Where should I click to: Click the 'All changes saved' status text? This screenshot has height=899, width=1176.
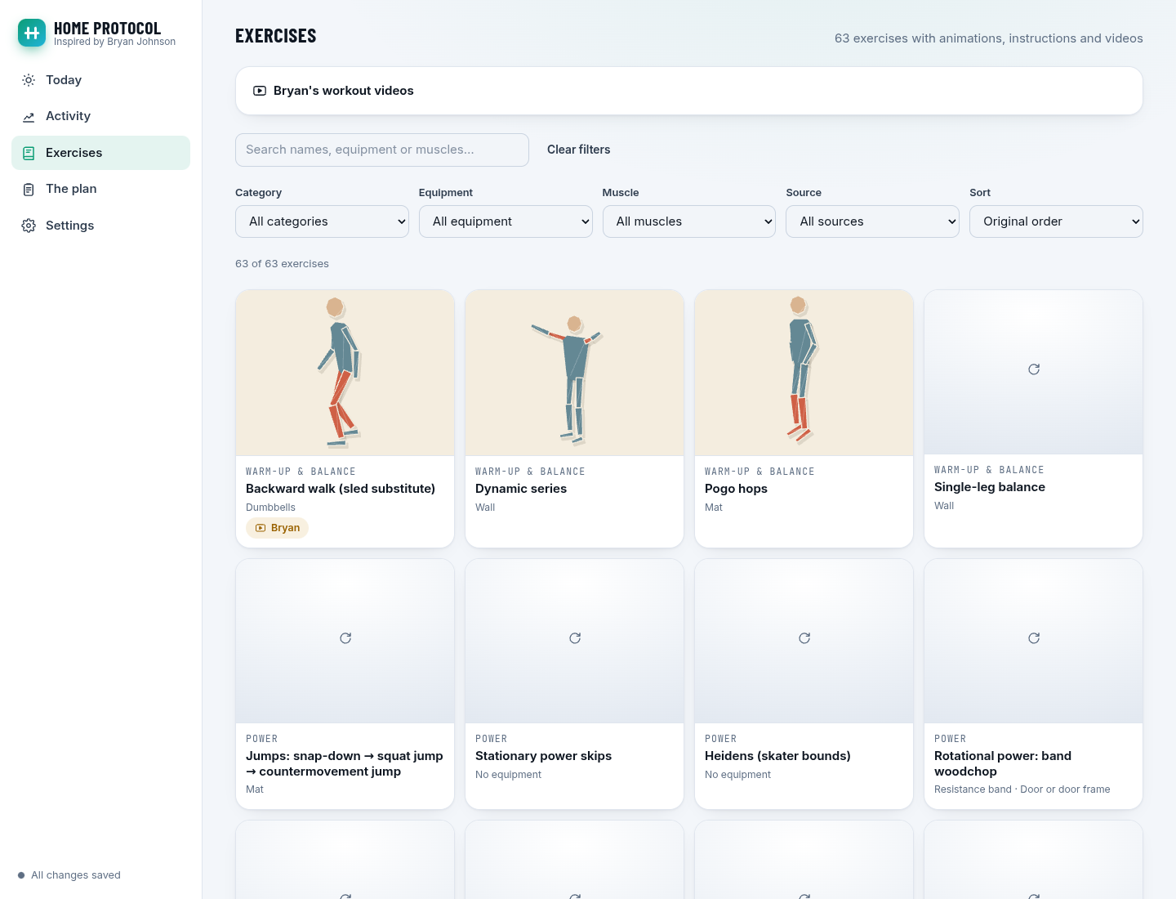(x=76, y=875)
